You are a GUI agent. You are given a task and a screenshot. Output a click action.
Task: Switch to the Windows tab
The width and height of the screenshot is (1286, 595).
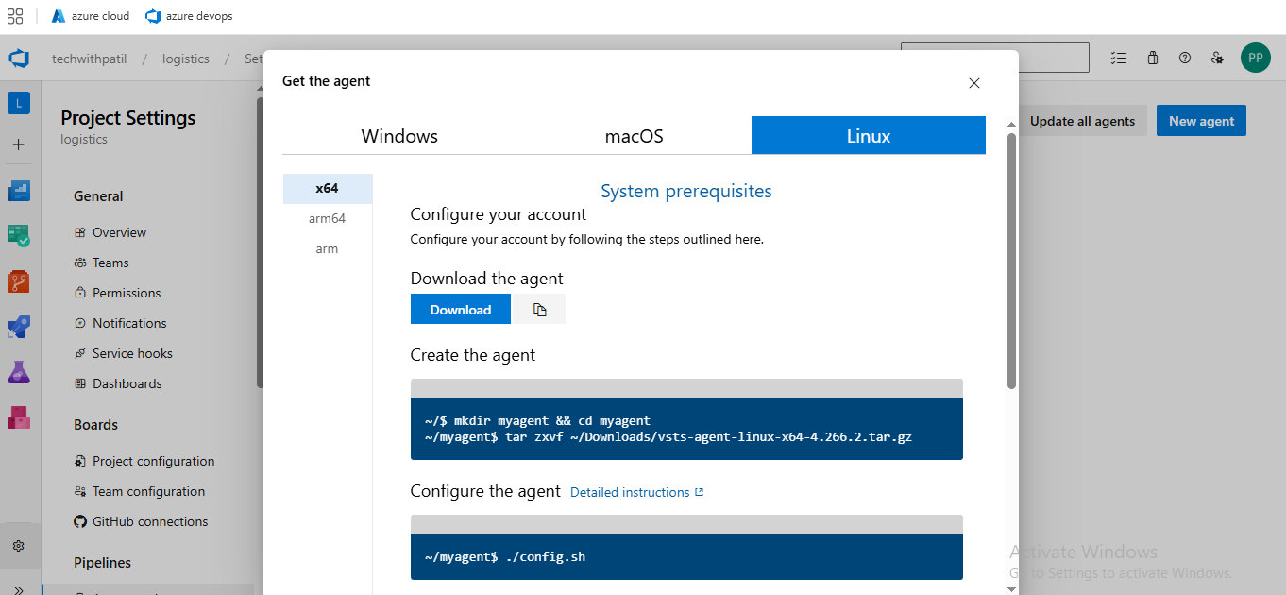(x=399, y=136)
